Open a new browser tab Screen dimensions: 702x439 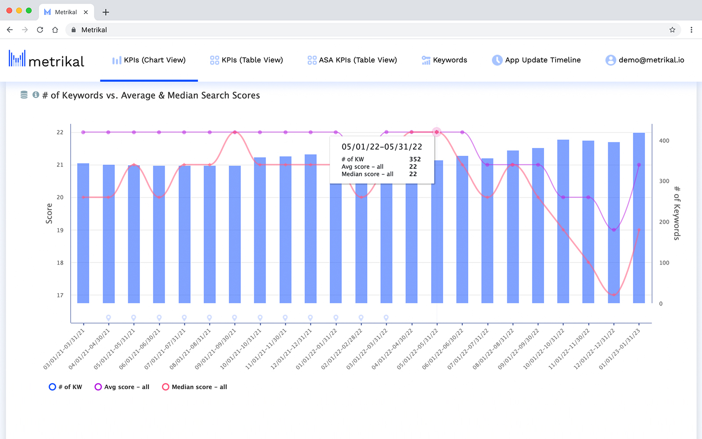(106, 12)
